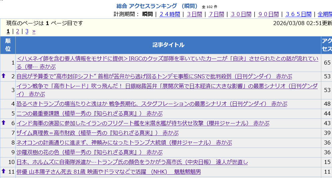Image resolution: width=332 pixels, height=178 pixels.
Task: Click the up arrow icon beside rank 2
Action: click(x=4, y=76)
